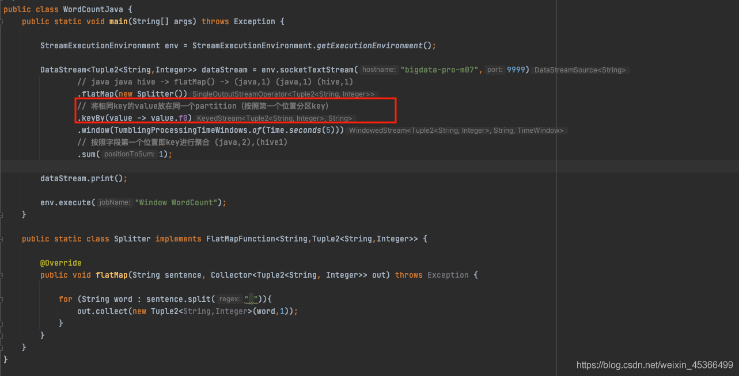This screenshot has width=739, height=376.
Task: Click the f0 field in value.f0
Action: pos(183,118)
